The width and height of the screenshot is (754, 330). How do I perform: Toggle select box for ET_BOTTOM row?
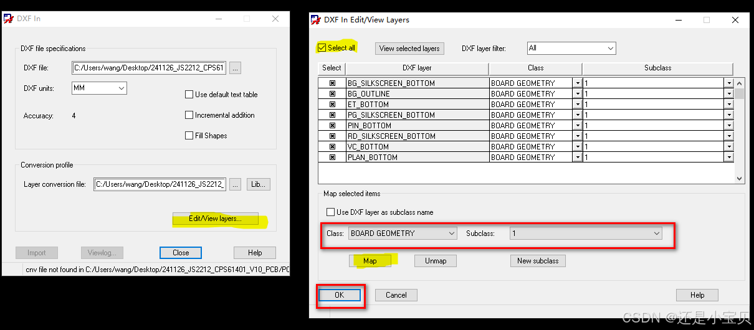point(332,105)
